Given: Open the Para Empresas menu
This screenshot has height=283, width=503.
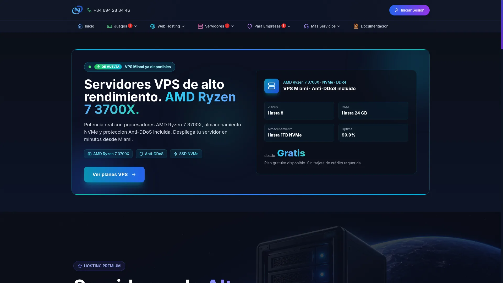Looking at the screenshot, I should [x=269, y=26].
